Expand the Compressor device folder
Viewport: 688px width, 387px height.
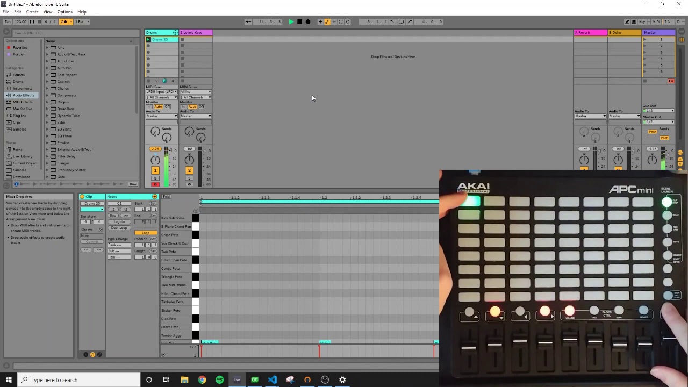tap(47, 95)
